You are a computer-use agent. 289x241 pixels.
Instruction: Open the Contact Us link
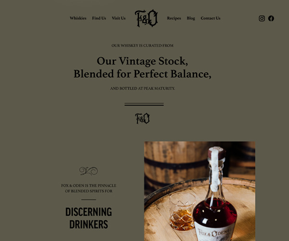[210, 18]
